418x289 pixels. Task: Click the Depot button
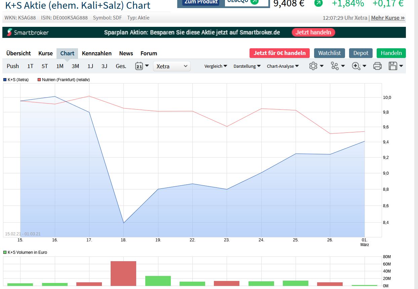[x=361, y=53]
